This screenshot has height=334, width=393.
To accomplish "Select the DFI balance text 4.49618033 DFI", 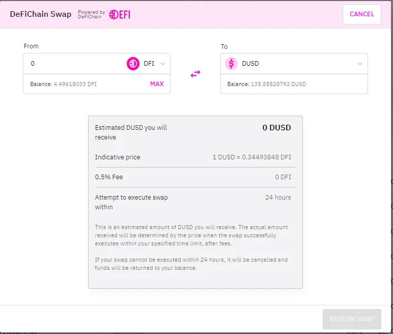I will (x=75, y=84).
